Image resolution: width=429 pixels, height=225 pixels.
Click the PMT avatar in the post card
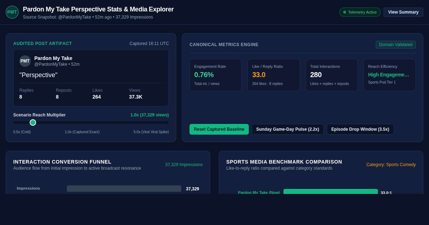click(x=25, y=61)
